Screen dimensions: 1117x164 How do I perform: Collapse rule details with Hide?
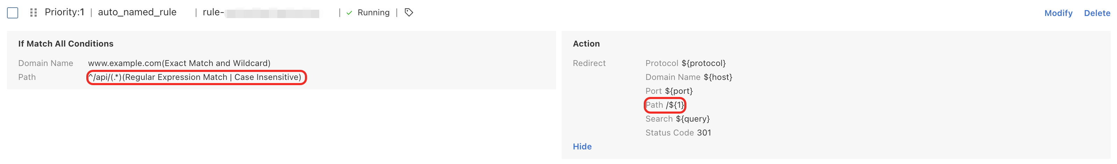click(x=582, y=147)
